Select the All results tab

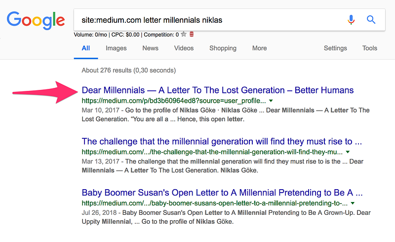pyautogui.click(x=86, y=48)
